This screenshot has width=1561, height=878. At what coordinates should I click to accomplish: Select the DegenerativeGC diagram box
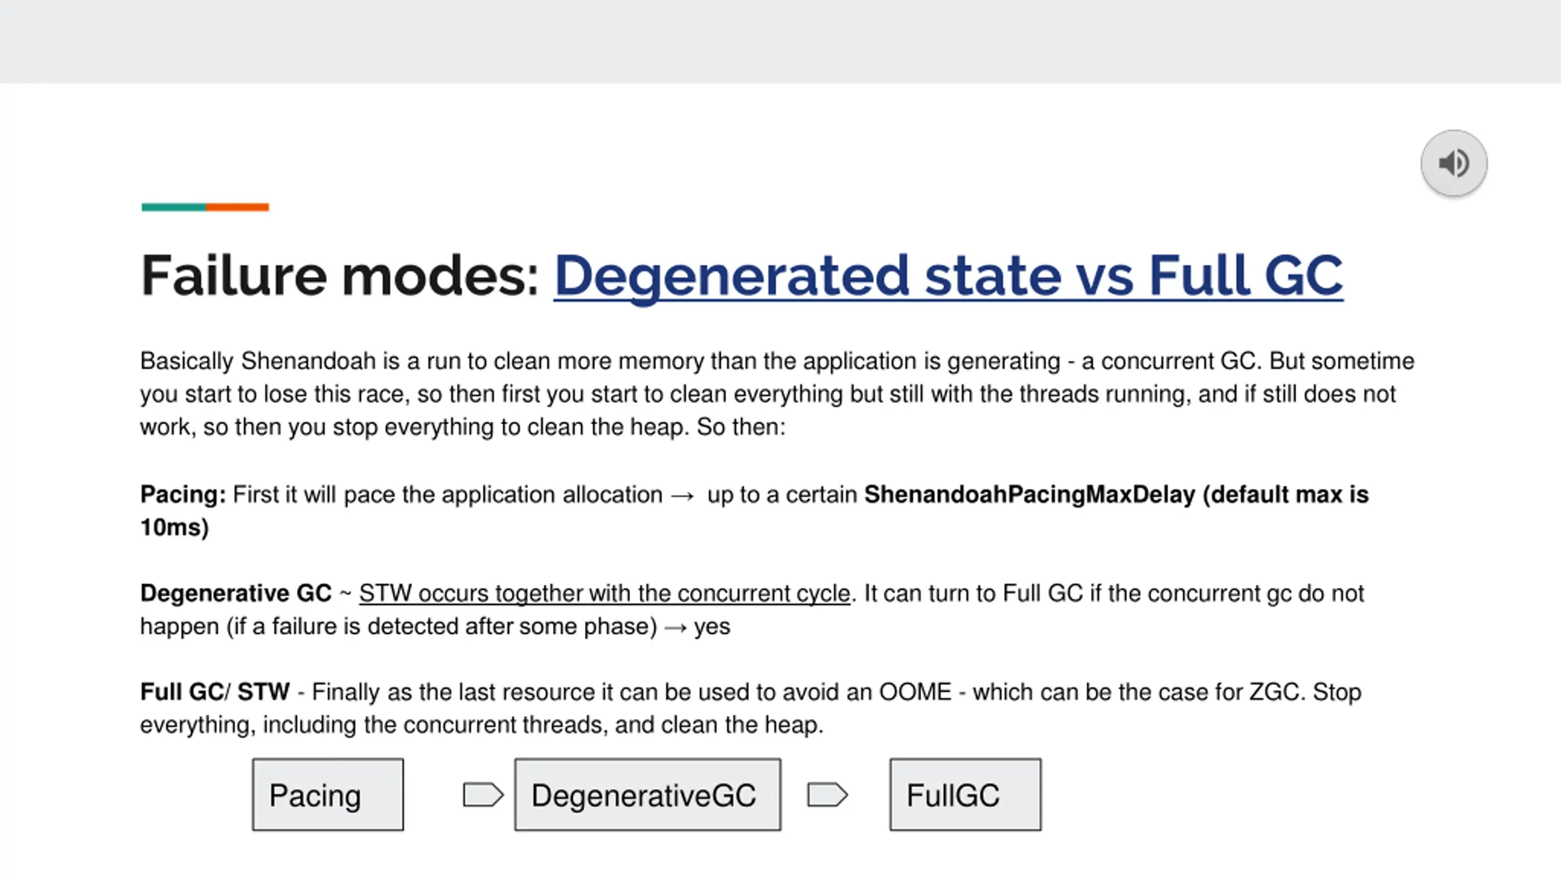coord(647,794)
